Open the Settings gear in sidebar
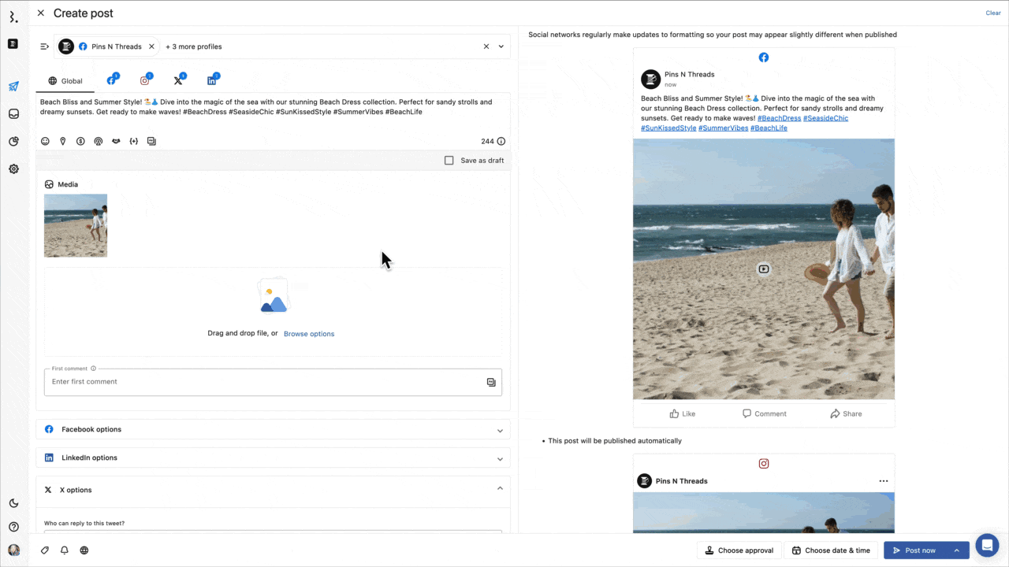 click(13, 169)
